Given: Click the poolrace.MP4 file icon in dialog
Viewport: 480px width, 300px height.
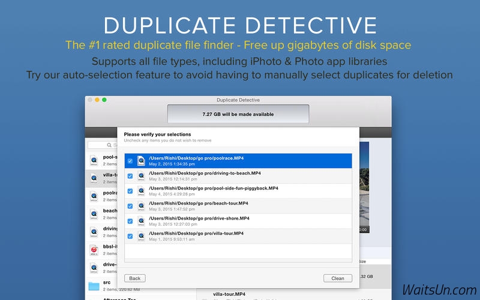Looking at the screenshot, I should (141, 161).
